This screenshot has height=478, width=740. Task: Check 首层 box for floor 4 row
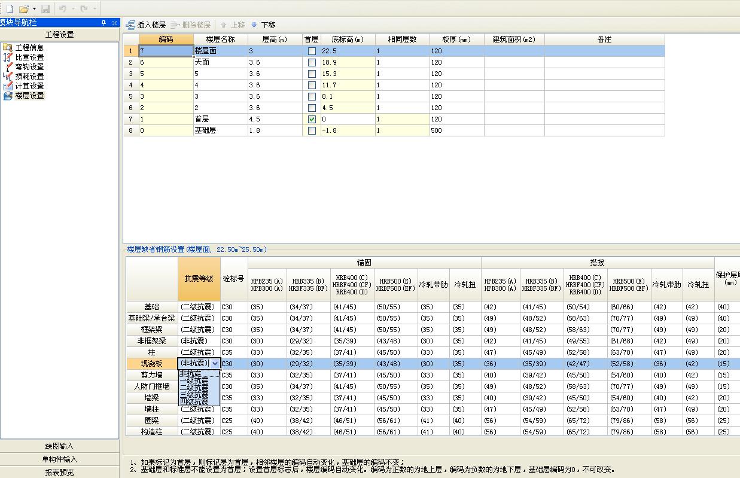tap(312, 85)
